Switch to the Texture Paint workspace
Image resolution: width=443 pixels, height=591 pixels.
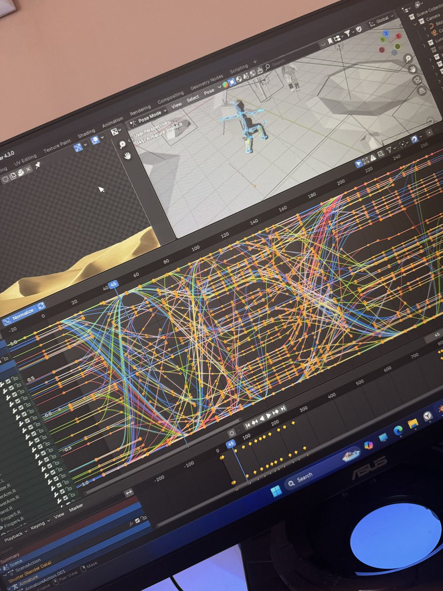click(x=57, y=145)
